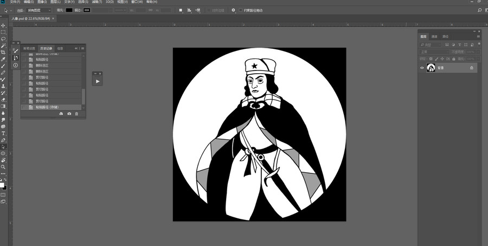Click the search magnifier in the options bar

480,10
